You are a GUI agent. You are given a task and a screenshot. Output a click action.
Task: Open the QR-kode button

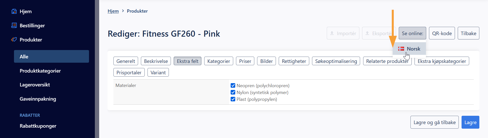coord(442,33)
